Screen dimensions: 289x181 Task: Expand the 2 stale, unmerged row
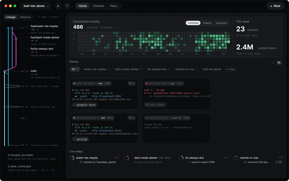(34, 168)
